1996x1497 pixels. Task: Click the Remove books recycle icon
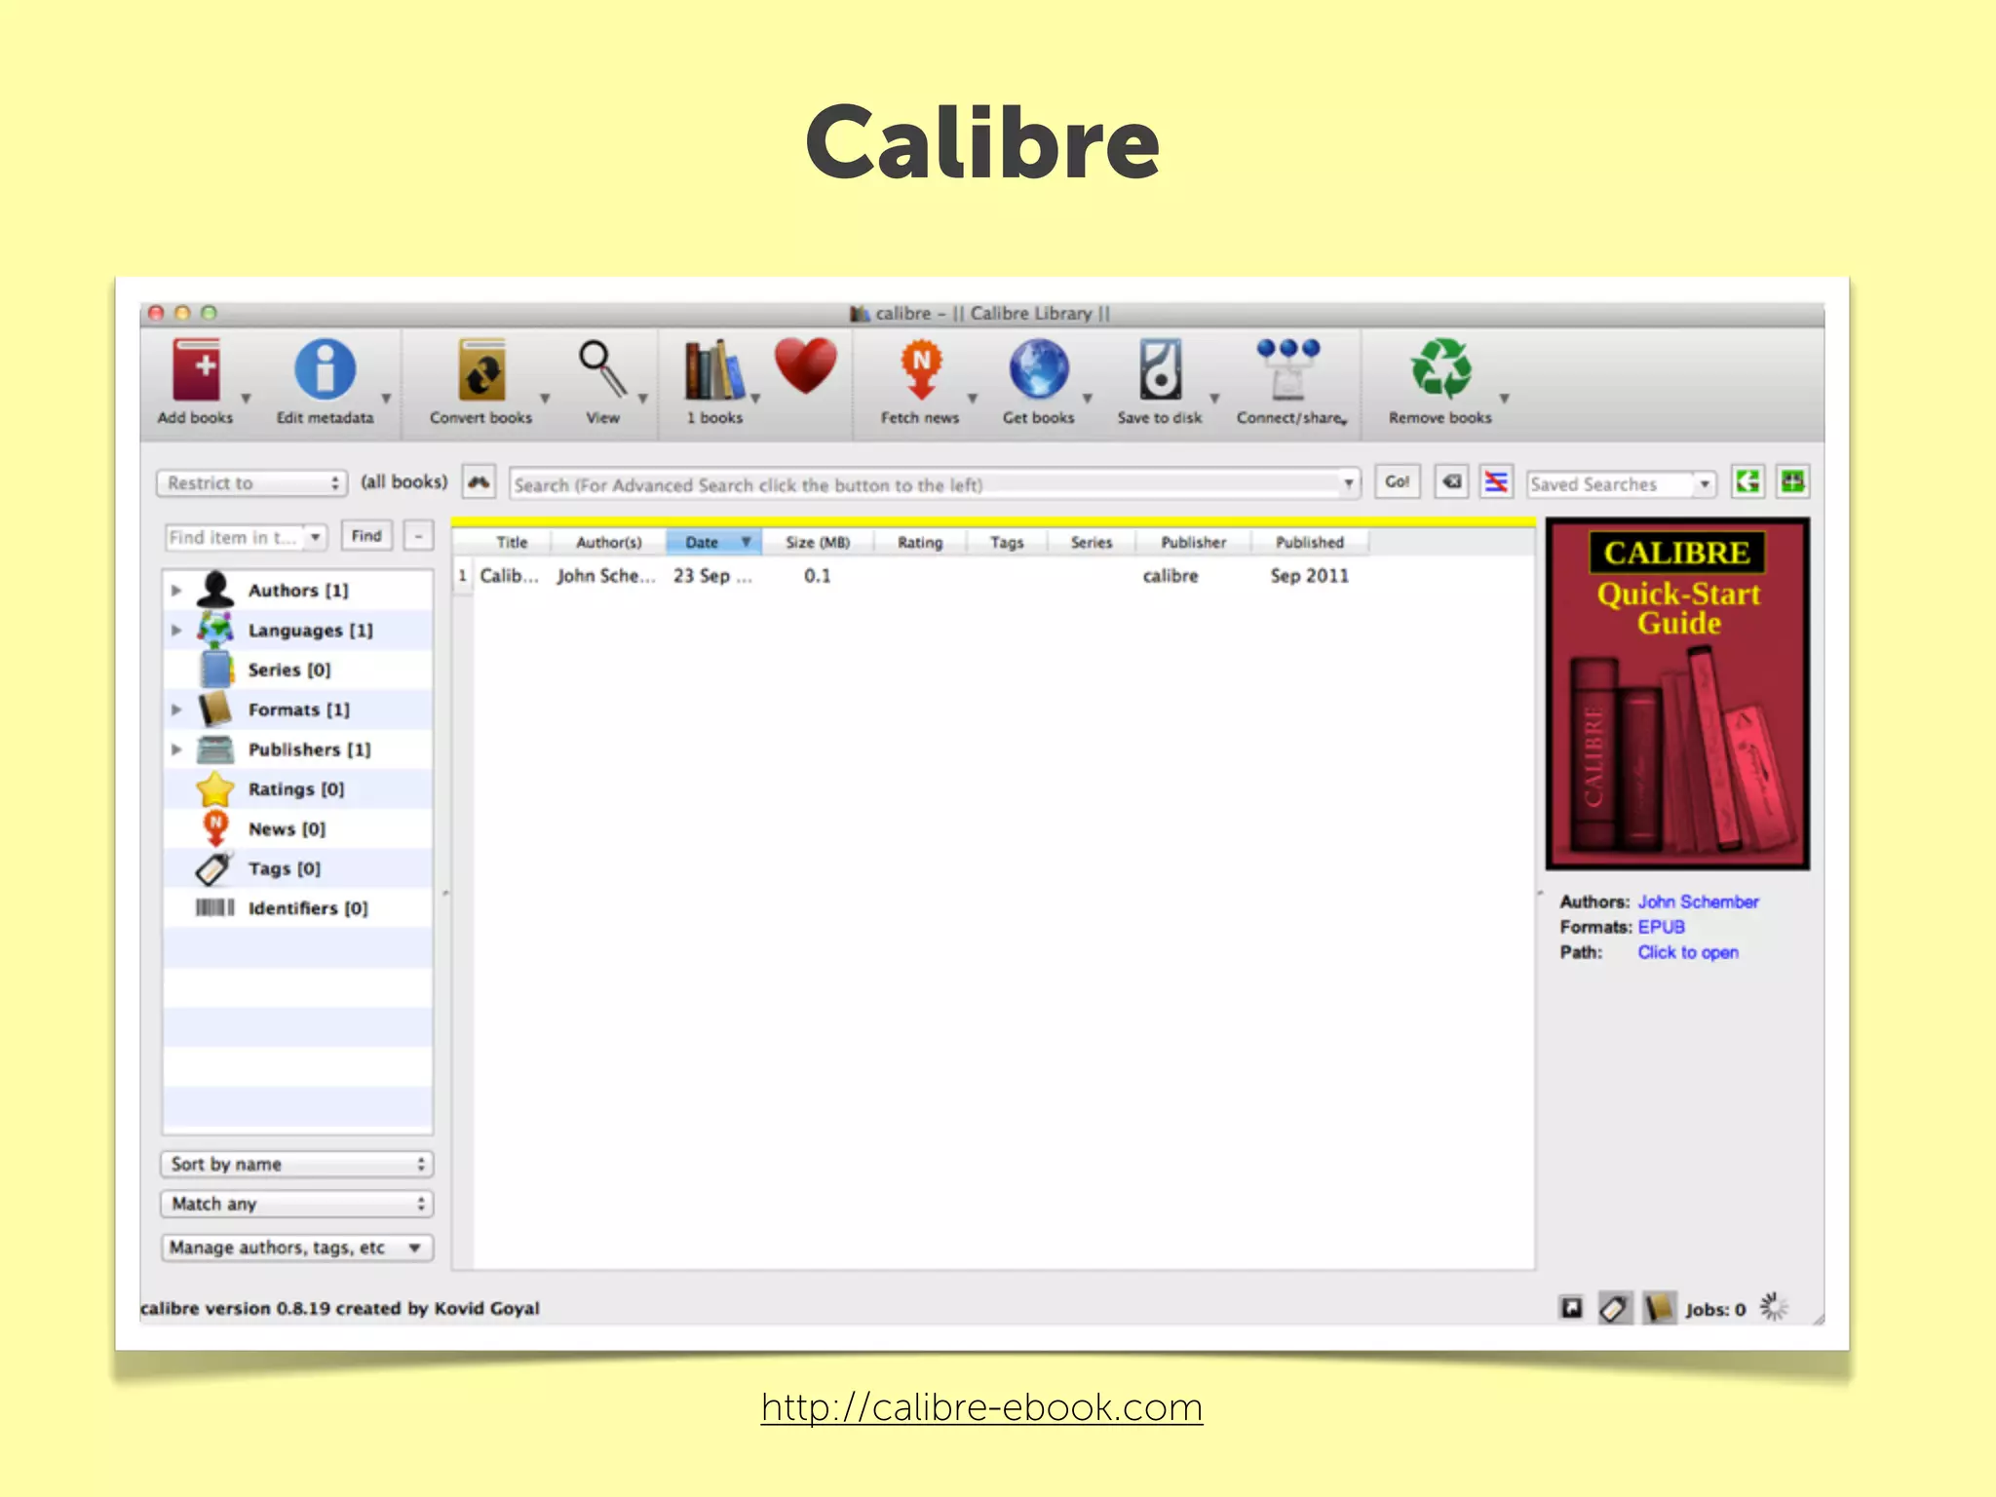tap(1440, 369)
